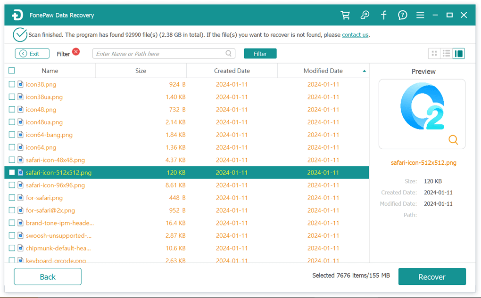The image size is (481, 298).
Task: Check the checkbox next to icon38.png
Action: click(x=11, y=84)
